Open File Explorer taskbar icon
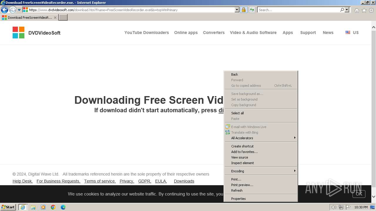 (x=33, y=207)
